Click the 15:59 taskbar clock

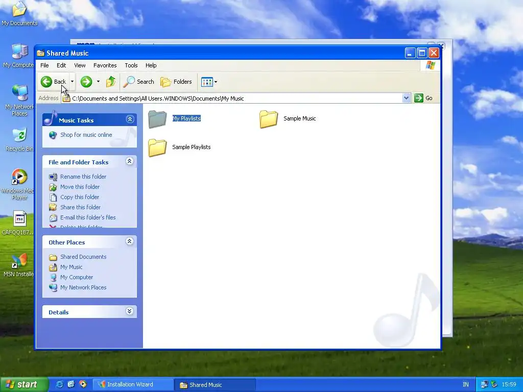[x=509, y=384]
